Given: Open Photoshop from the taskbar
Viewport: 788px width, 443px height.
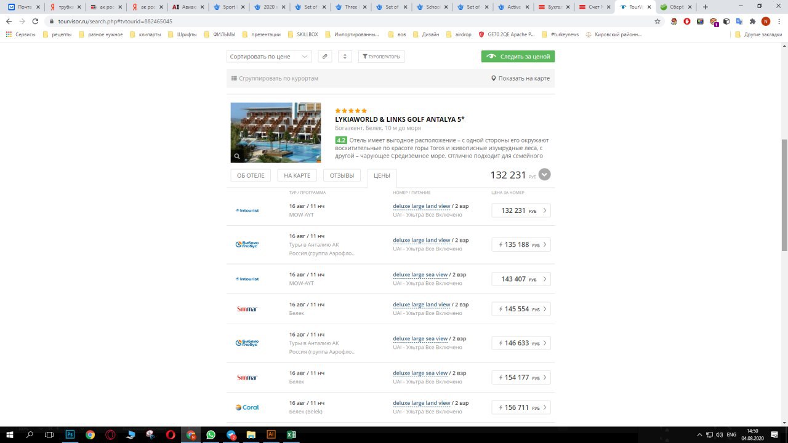Looking at the screenshot, I should [70, 434].
